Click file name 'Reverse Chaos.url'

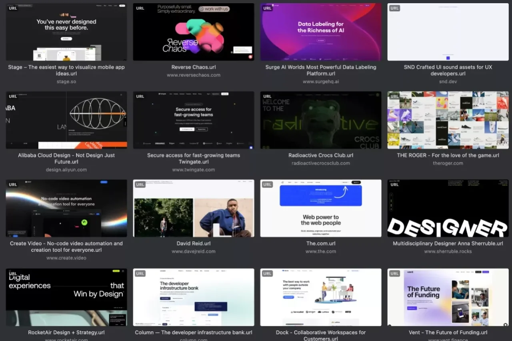coord(194,67)
